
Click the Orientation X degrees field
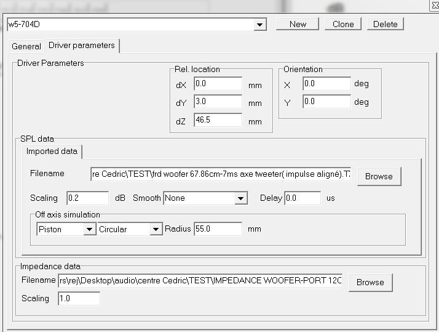point(326,84)
